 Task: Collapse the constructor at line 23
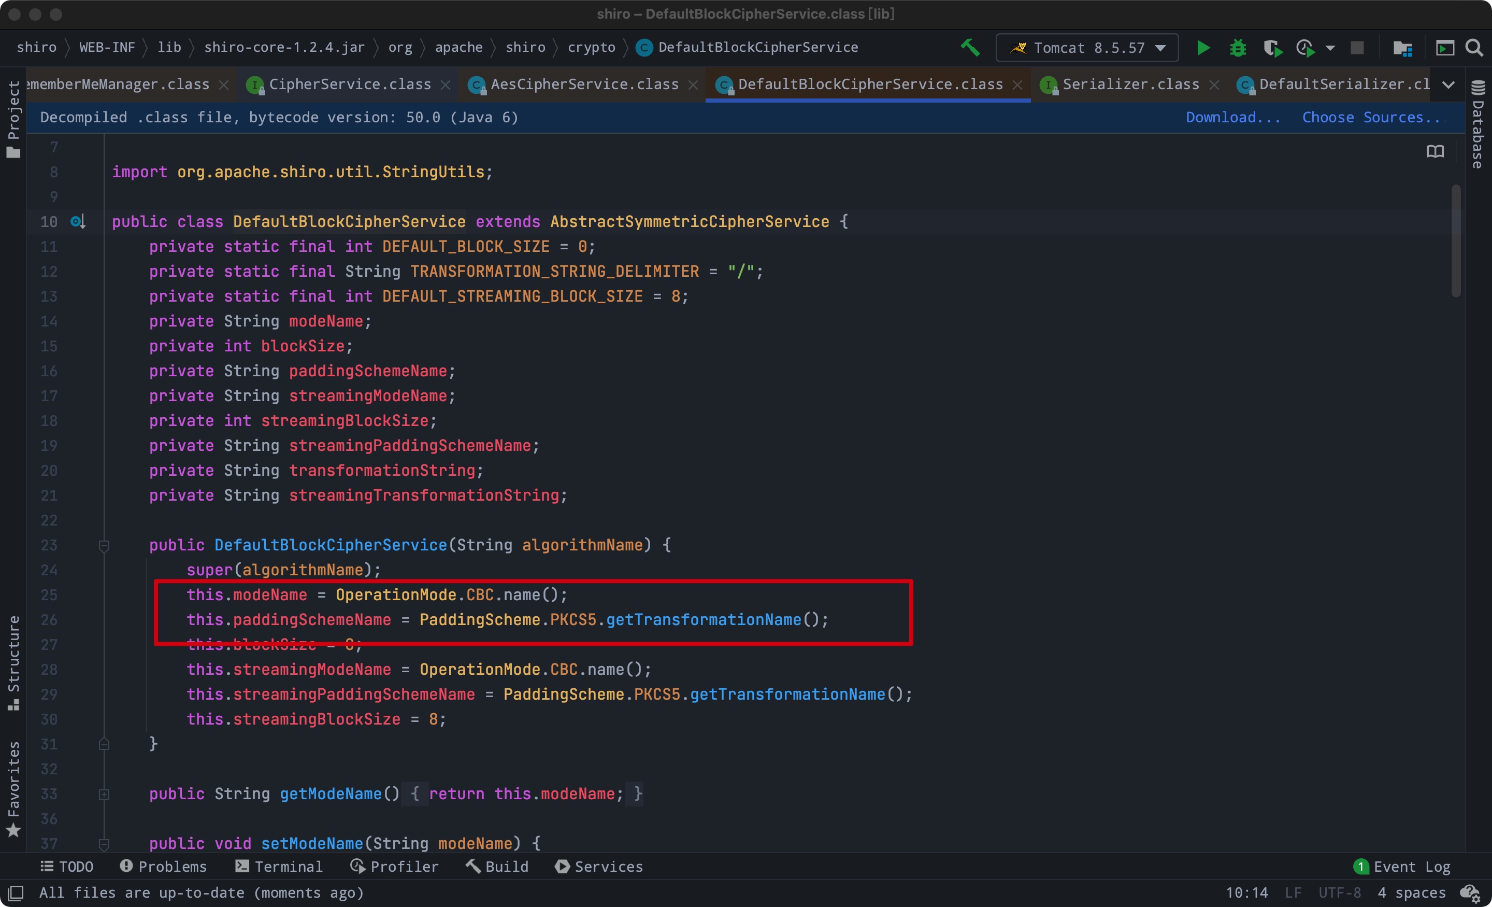click(x=104, y=545)
